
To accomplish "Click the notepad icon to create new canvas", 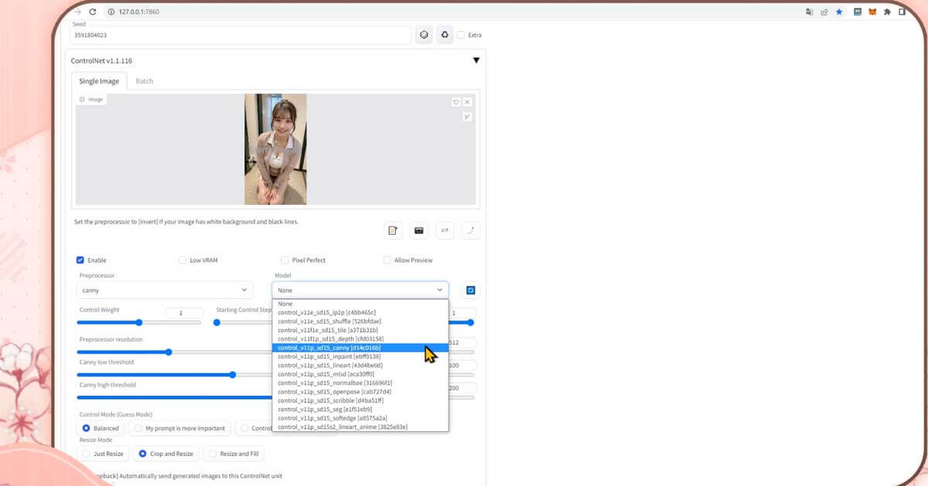I will tap(393, 230).
